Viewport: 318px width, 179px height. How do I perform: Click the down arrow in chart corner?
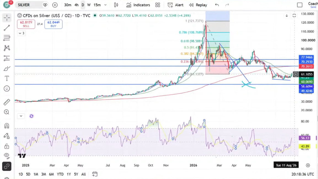(x=287, y=16)
